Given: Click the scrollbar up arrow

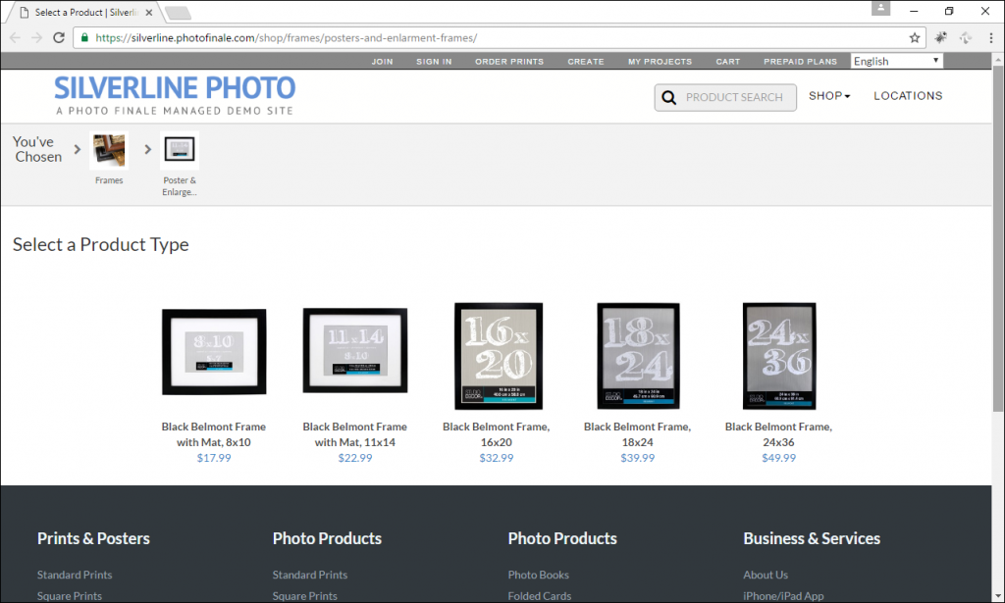Looking at the screenshot, I should pos(998,59).
